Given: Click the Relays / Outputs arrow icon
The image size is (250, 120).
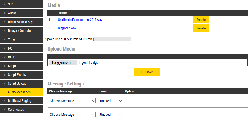Looking at the screenshot, I should 4,31.
